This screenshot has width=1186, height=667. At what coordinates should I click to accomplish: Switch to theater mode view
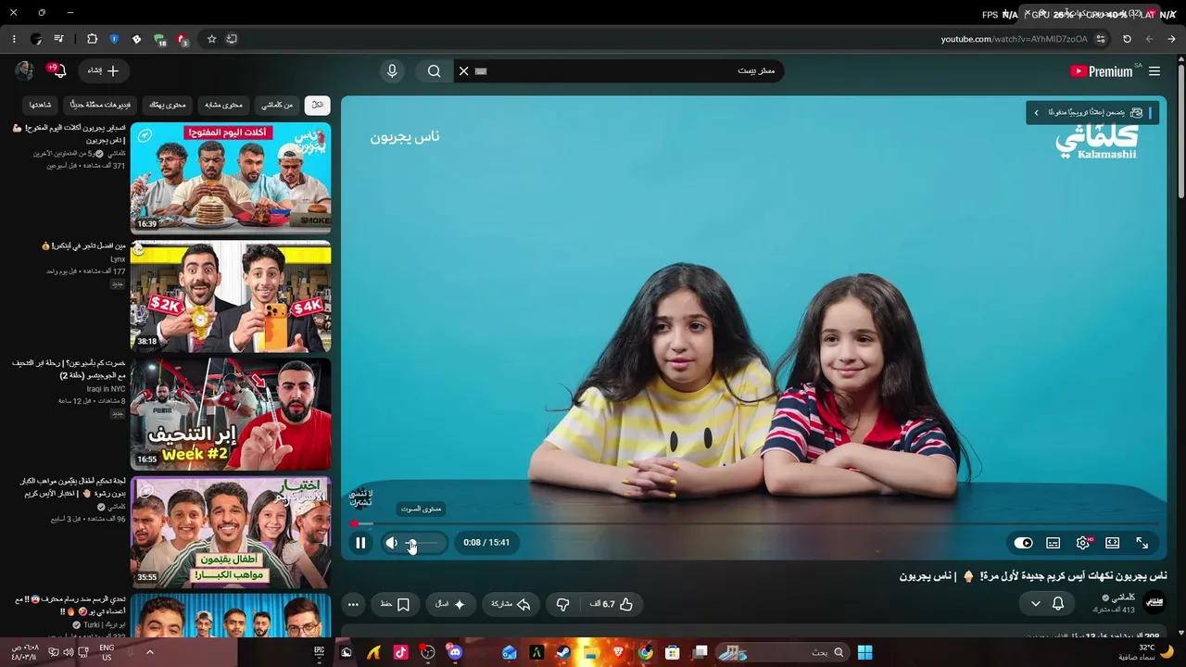click(1113, 543)
